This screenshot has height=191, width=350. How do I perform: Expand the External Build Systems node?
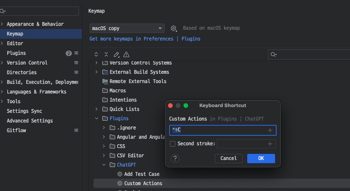click(97, 72)
